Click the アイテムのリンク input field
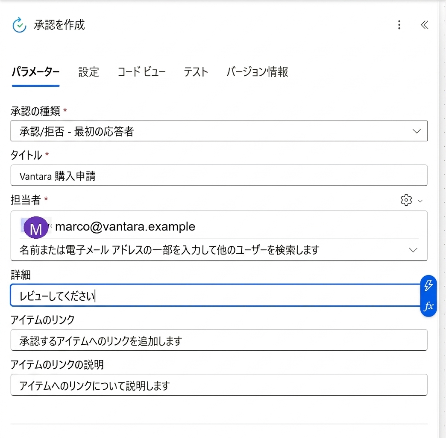The width and height of the screenshot is (446, 438). click(219, 340)
